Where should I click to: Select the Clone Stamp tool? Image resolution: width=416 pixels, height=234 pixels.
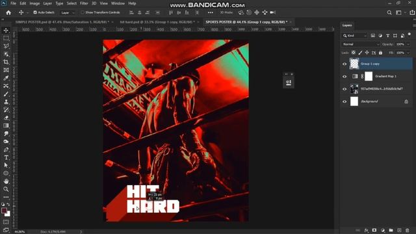point(6,102)
